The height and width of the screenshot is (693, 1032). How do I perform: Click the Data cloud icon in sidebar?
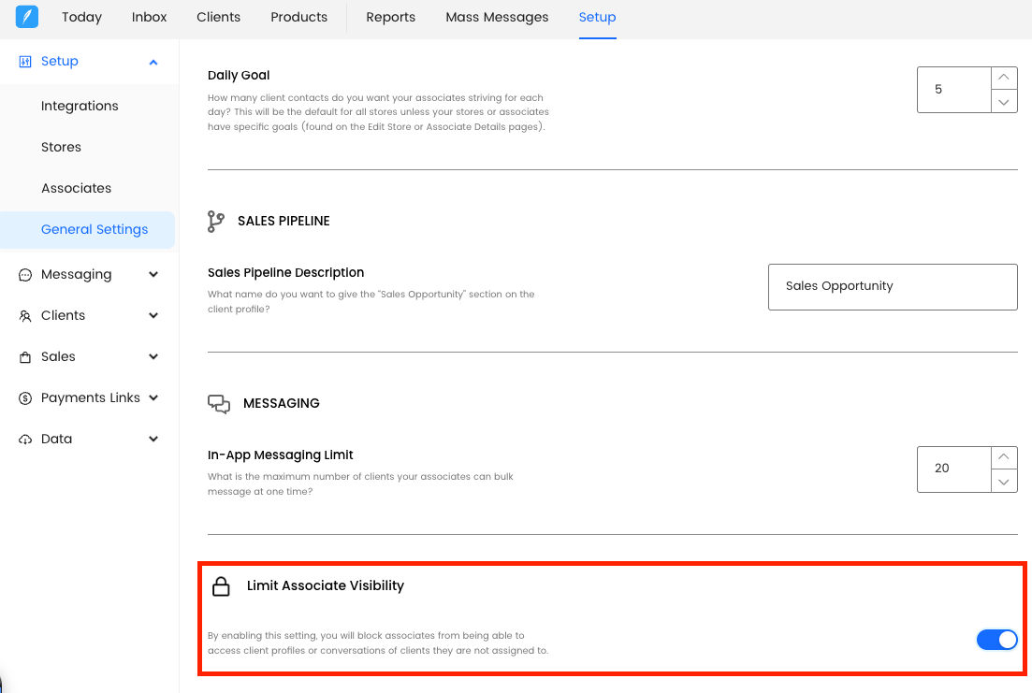[25, 440]
